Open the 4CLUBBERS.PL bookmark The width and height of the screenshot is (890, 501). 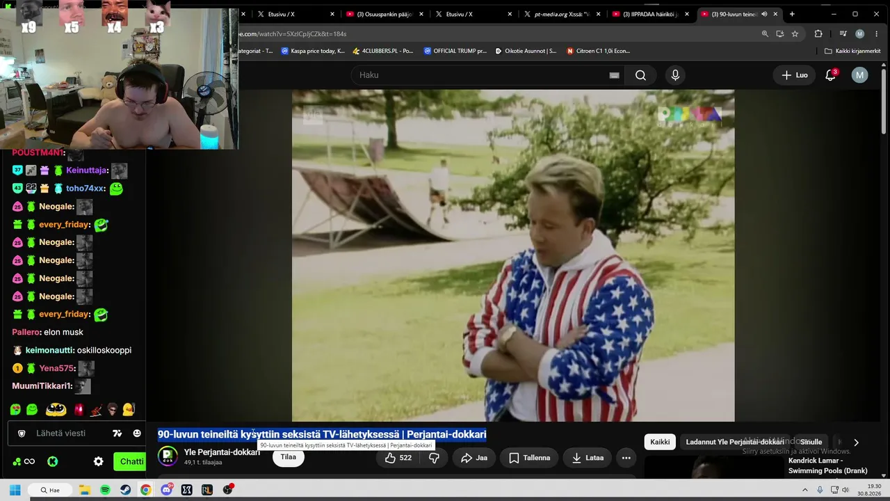[382, 51]
